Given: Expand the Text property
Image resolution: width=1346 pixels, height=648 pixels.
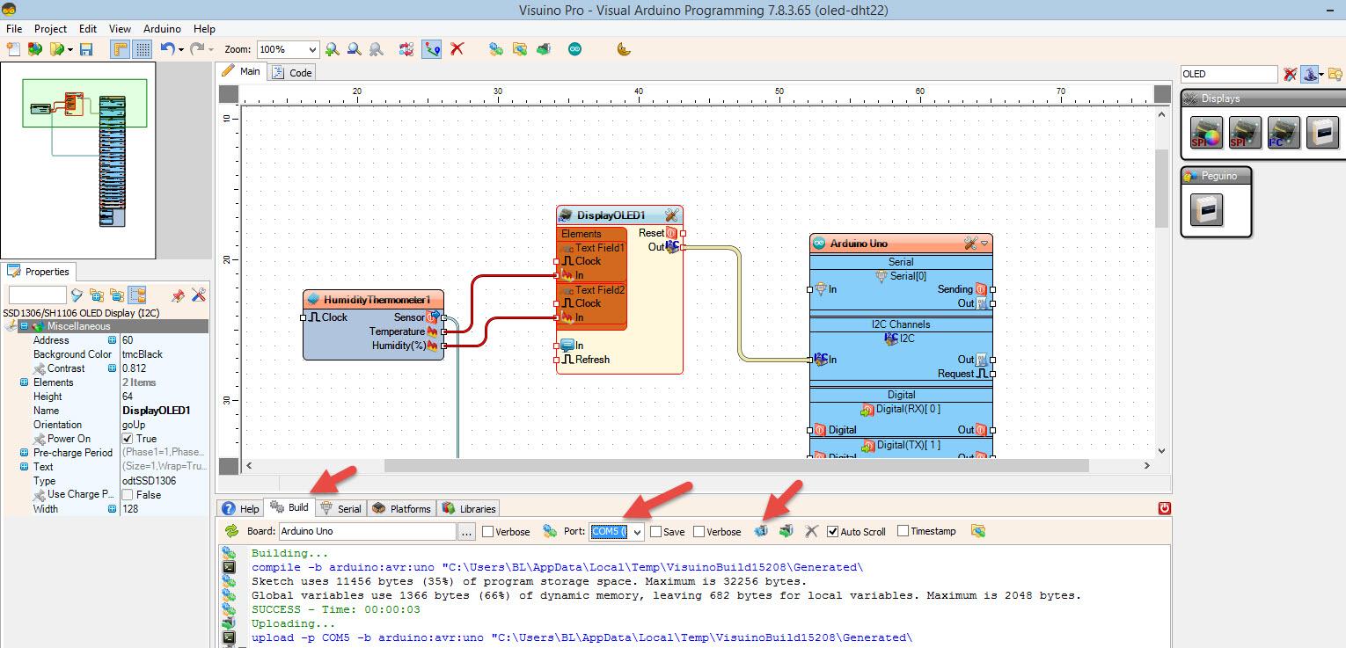Looking at the screenshot, I should pos(25,467).
